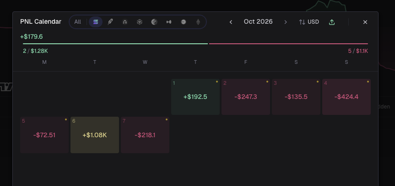
Task: Open day 7 cell showing -$218.1
Action: click(x=145, y=135)
